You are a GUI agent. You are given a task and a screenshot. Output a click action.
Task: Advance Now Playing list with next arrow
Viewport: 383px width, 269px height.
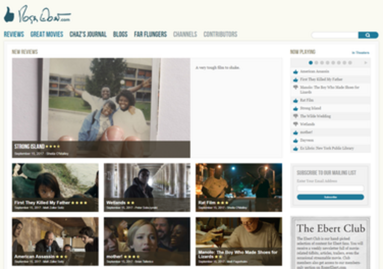click(x=366, y=63)
